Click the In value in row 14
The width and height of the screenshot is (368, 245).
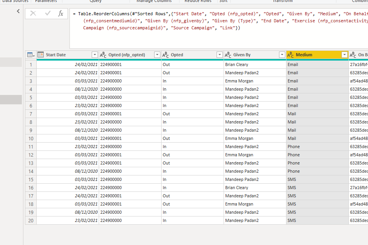(165, 171)
